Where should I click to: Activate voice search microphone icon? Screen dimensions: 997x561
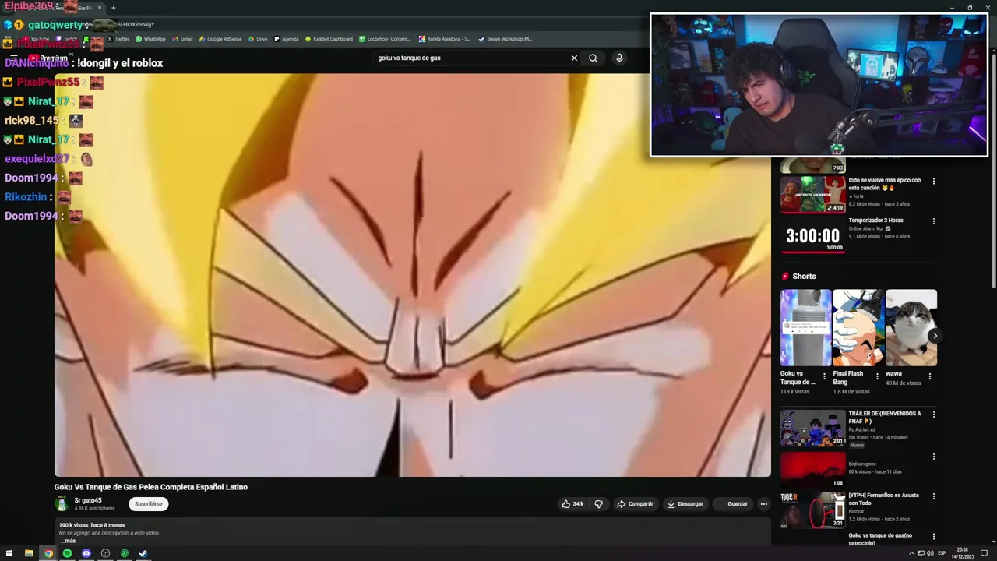[619, 58]
